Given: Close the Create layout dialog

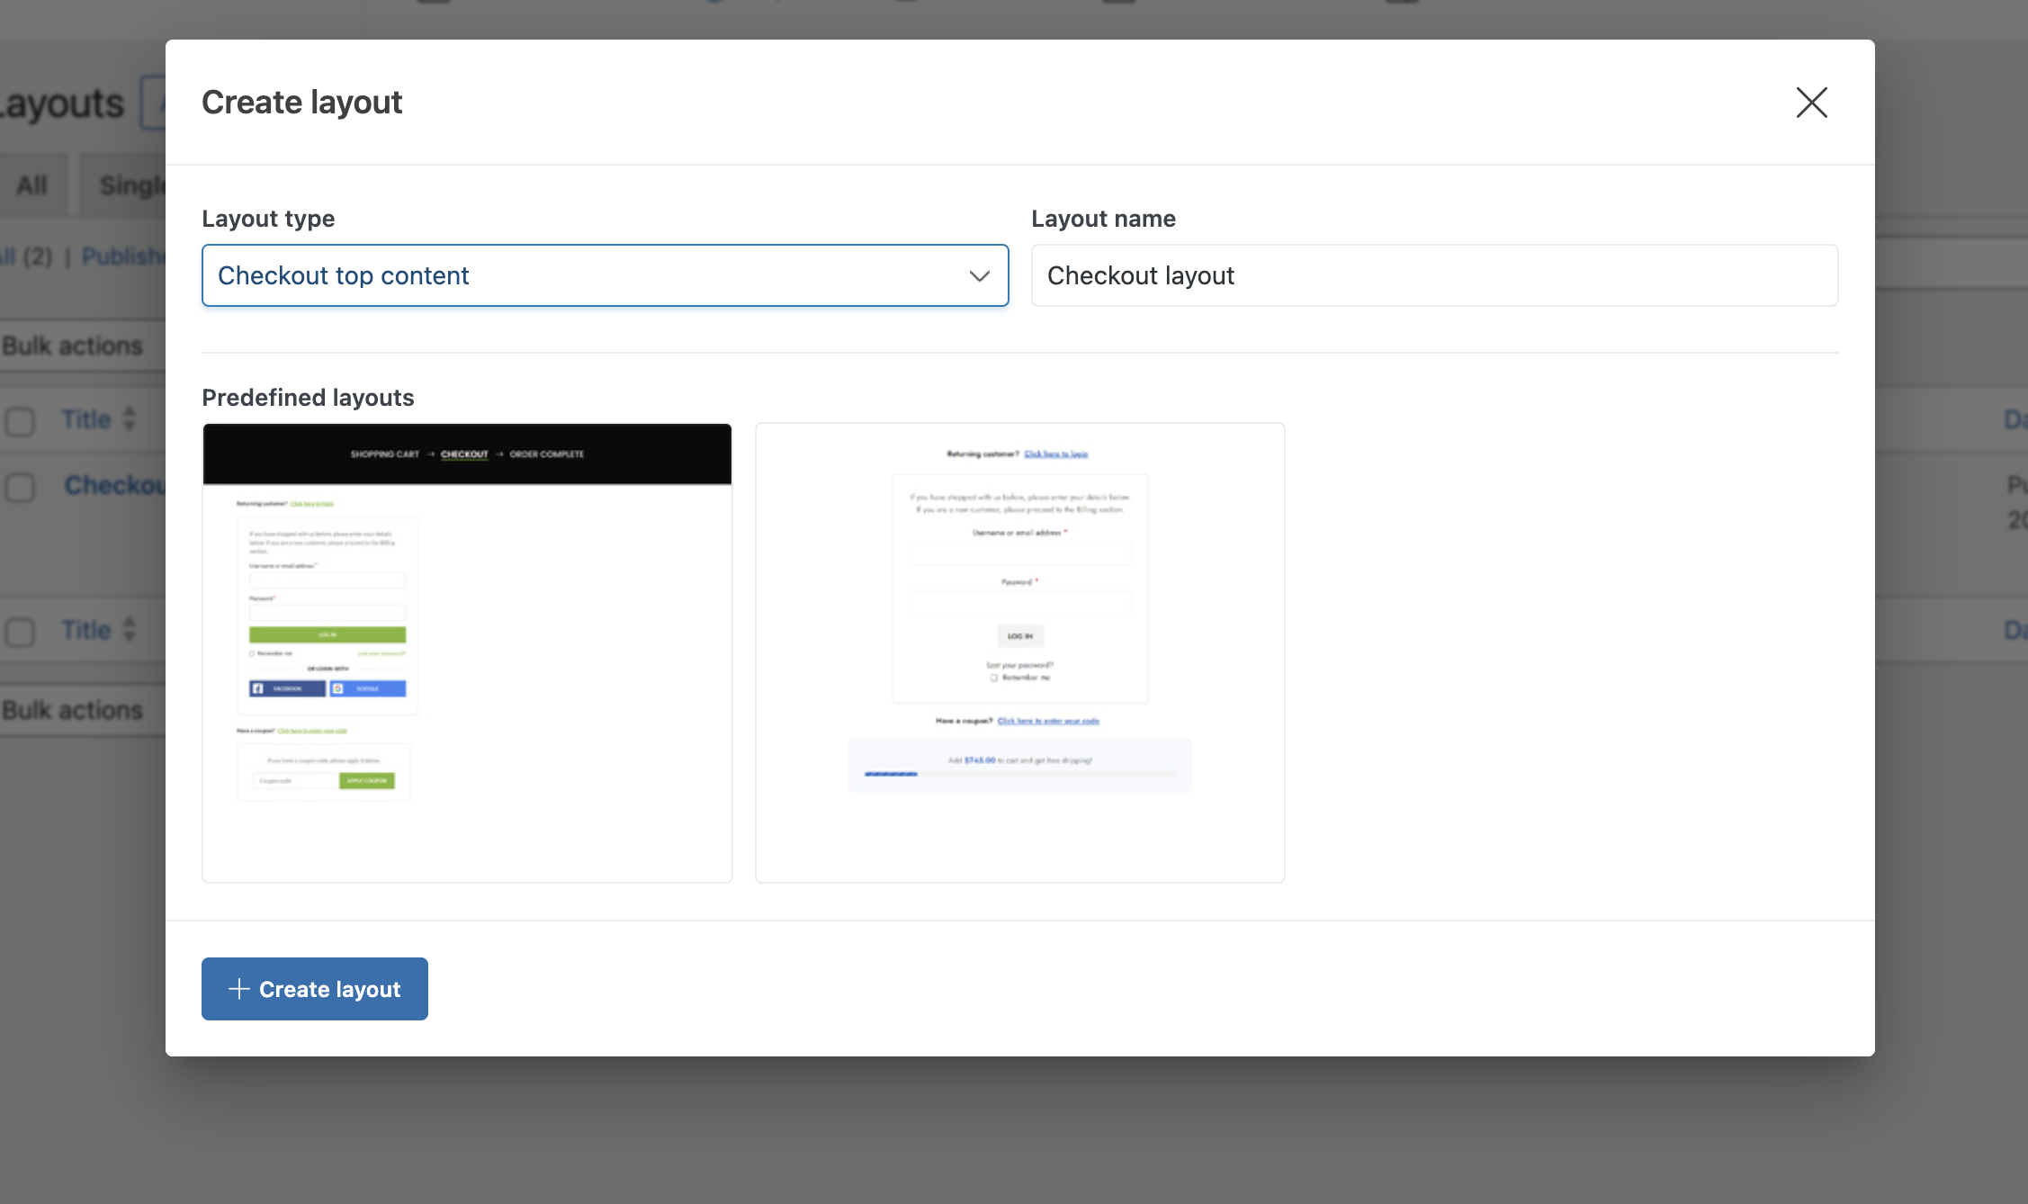Looking at the screenshot, I should [1811, 103].
